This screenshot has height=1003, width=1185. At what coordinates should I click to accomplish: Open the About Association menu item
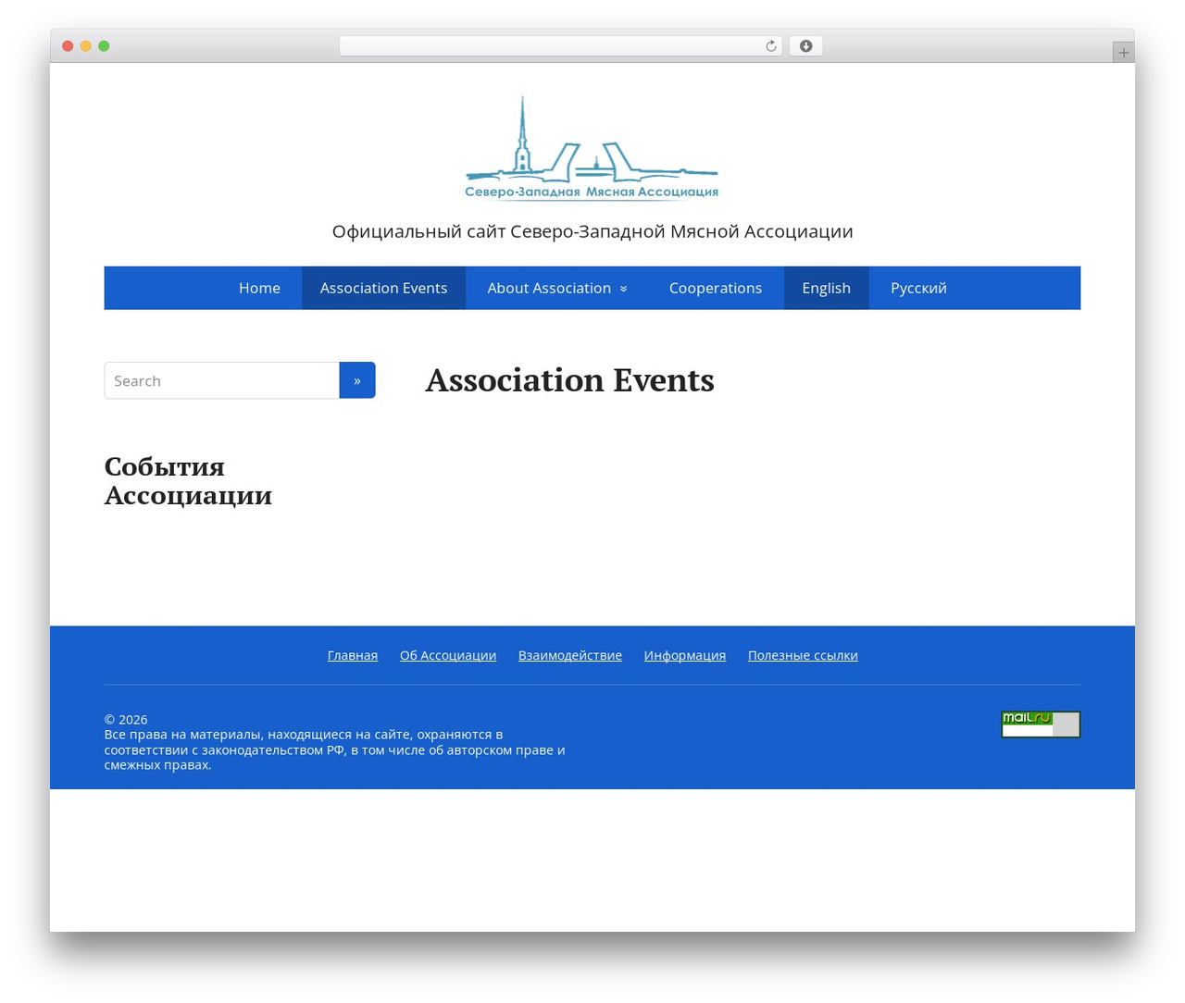(x=549, y=288)
